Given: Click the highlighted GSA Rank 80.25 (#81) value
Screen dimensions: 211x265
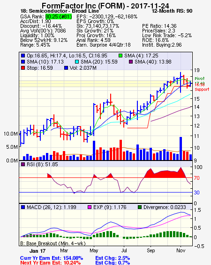Looking at the screenshot, I should (x=59, y=16).
